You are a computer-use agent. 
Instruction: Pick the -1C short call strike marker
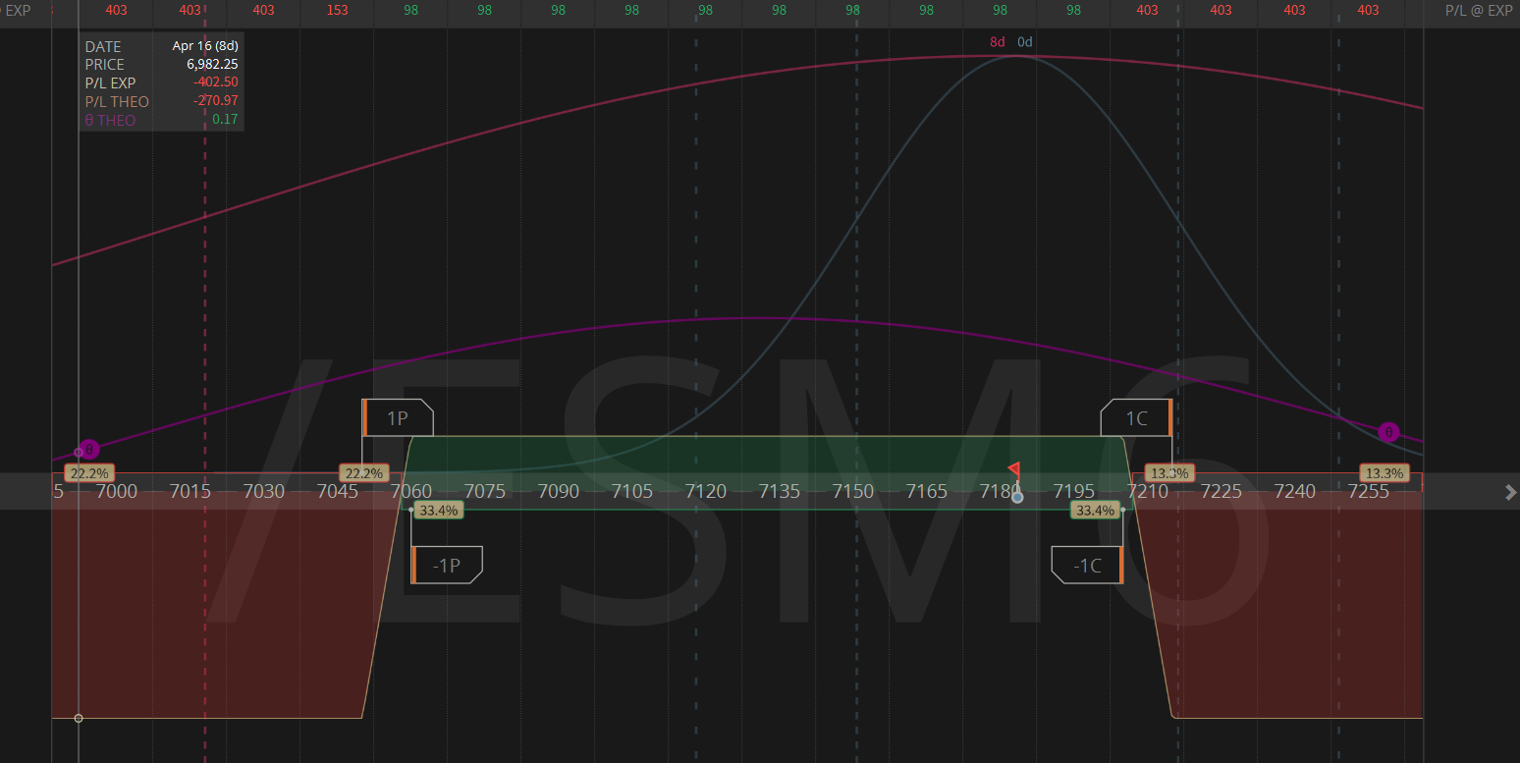coord(1087,565)
